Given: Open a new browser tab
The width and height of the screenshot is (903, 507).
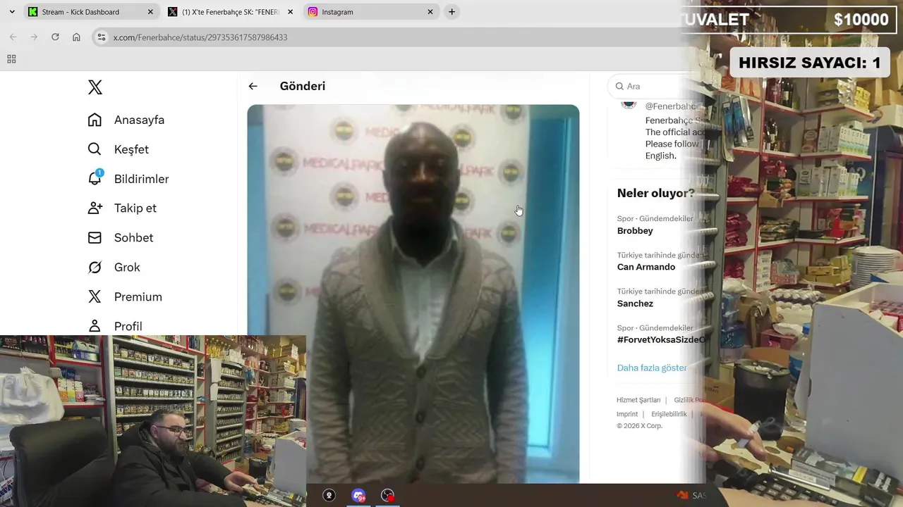Looking at the screenshot, I should pyautogui.click(x=451, y=12).
